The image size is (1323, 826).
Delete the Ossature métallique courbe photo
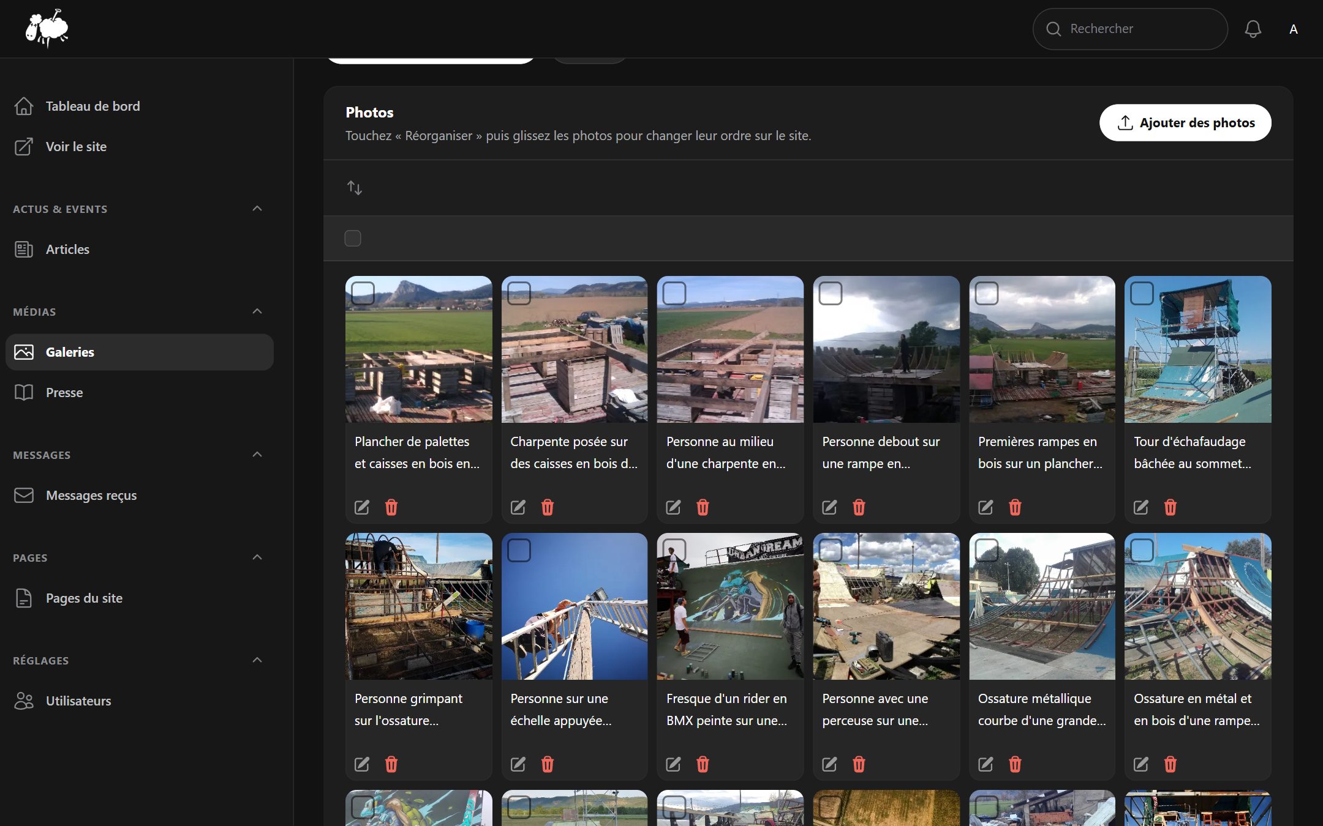(x=1016, y=764)
